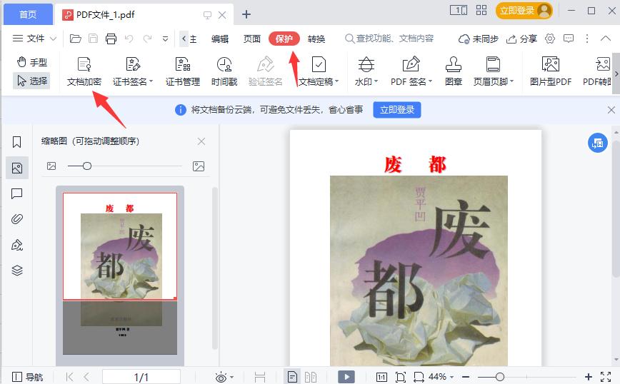This screenshot has height=384, width=620.
Task: Open the bookmark panel in sidebar
Action: [16, 142]
